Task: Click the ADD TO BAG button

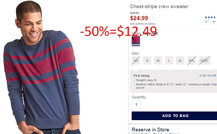Action: click(174, 116)
